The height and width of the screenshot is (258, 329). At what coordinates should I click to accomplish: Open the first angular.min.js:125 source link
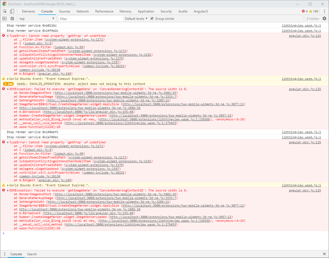point(305,36)
